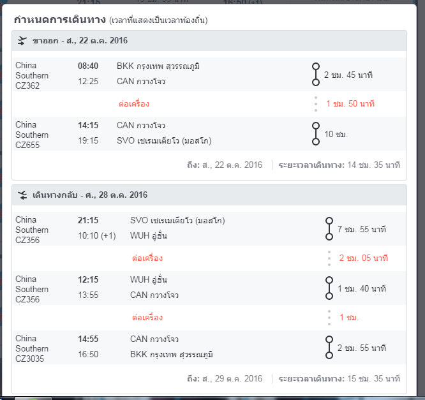This screenshot has height=400, width=425.
Task: Click the กำหนดการเดินทาง dialog title
Action: pyautogui.click(x=60, y=20)
